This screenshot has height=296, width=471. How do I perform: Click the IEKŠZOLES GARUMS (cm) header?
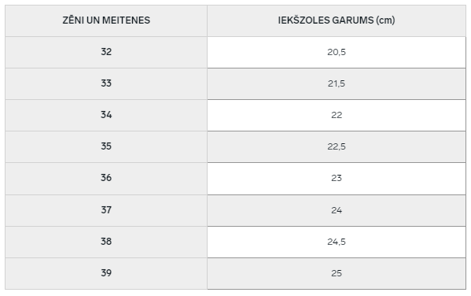pos(336,20)
